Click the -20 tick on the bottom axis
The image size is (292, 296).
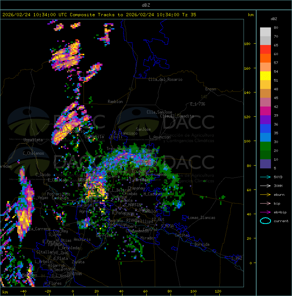(x=48, y=291)
